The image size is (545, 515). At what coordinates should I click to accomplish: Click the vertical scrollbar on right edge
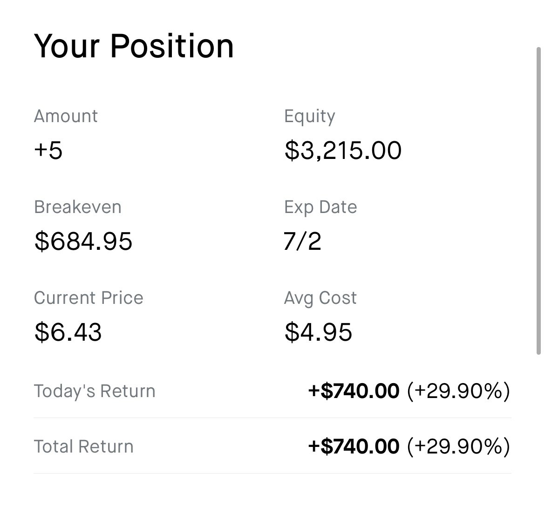coord(539,201)
